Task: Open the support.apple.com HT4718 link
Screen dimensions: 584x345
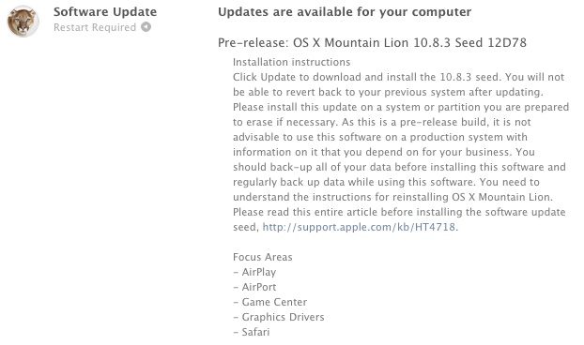Action: [x=359, y=227]
